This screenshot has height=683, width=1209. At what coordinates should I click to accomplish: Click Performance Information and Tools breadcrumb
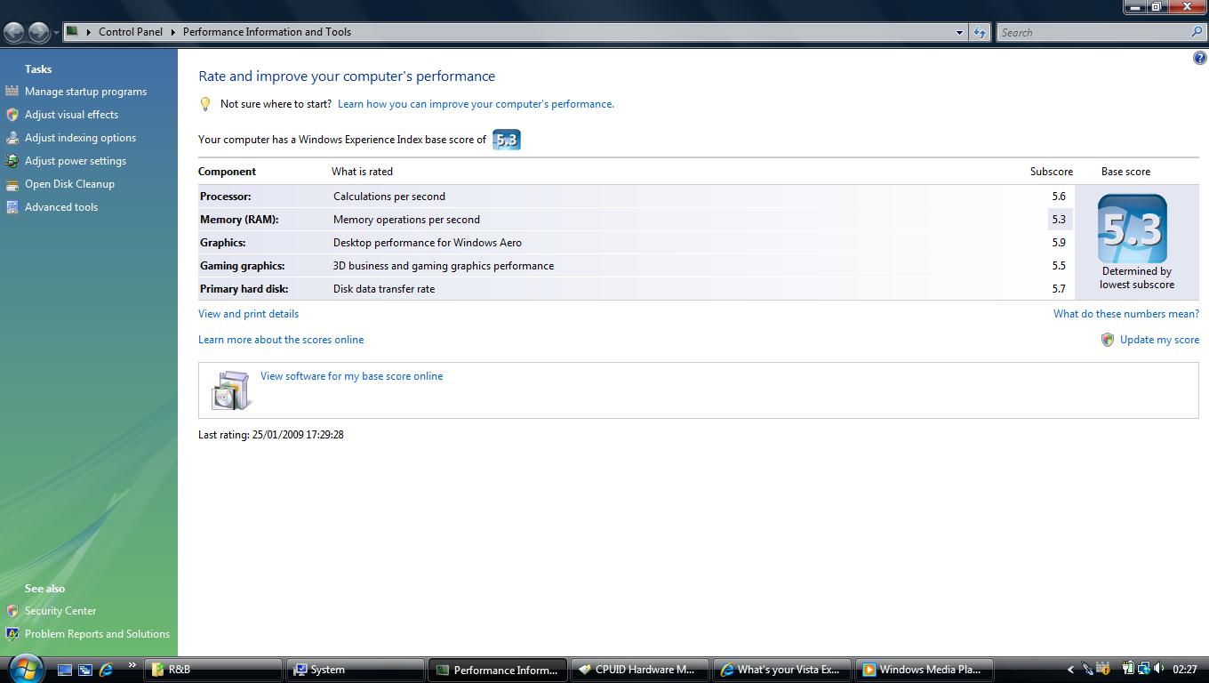(267, 32)
